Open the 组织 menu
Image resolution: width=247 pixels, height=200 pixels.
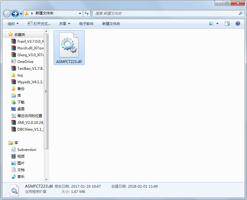[13, 24]
